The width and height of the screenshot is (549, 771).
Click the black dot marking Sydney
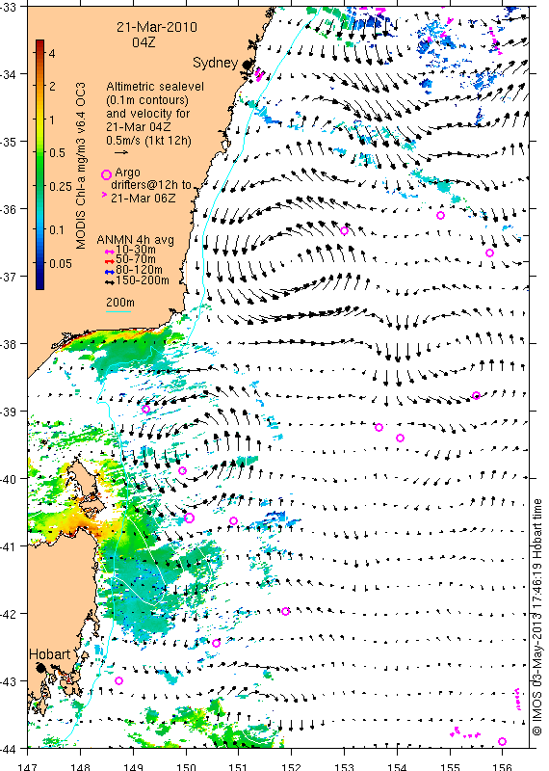pyautogui.click(x=247, y=65)
